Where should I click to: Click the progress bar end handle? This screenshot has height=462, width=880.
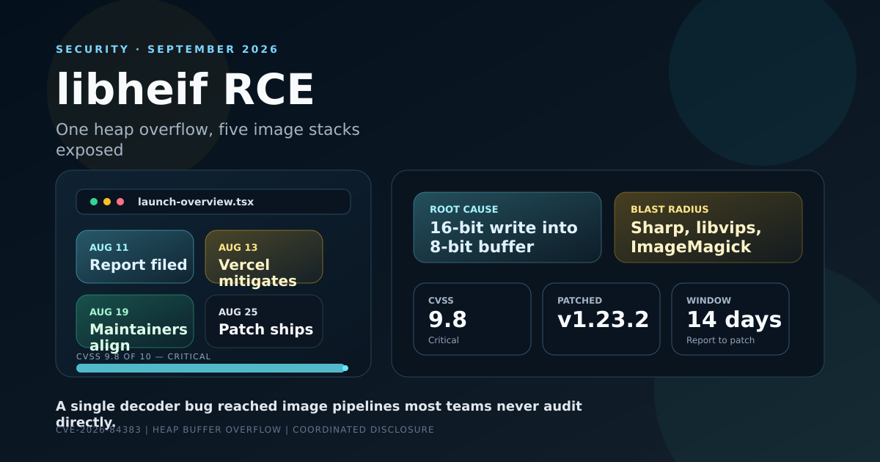[x=345, y=368]
